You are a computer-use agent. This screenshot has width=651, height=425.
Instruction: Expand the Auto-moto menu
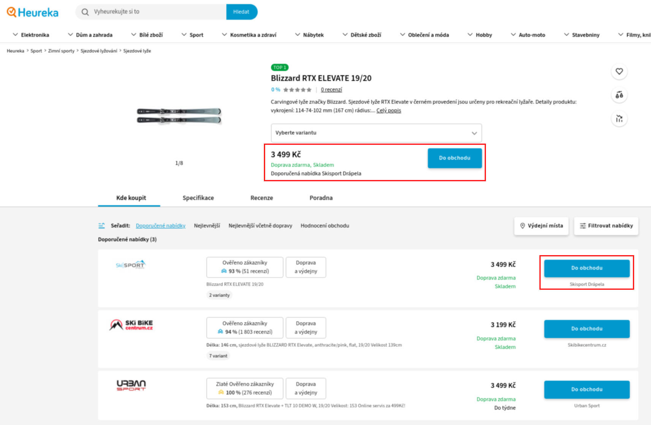click(528, 35)
